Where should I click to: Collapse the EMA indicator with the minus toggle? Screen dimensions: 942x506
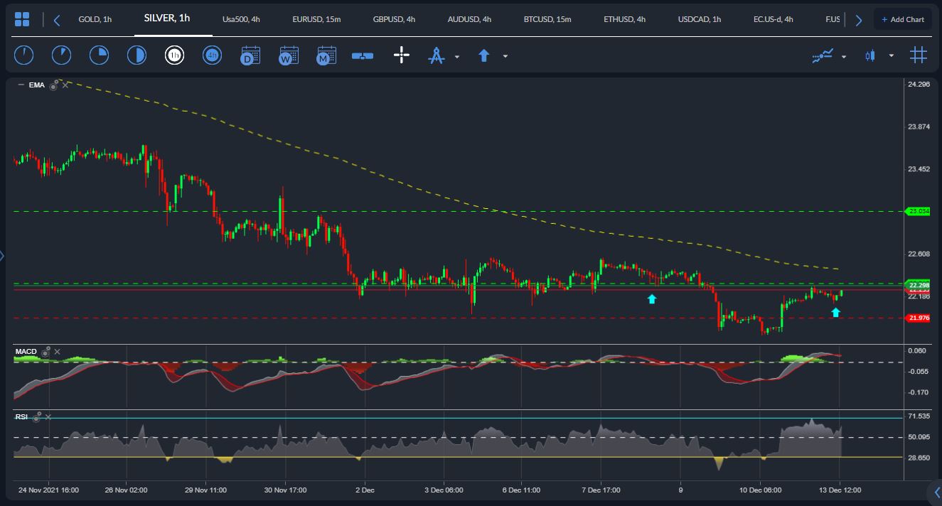21,85
